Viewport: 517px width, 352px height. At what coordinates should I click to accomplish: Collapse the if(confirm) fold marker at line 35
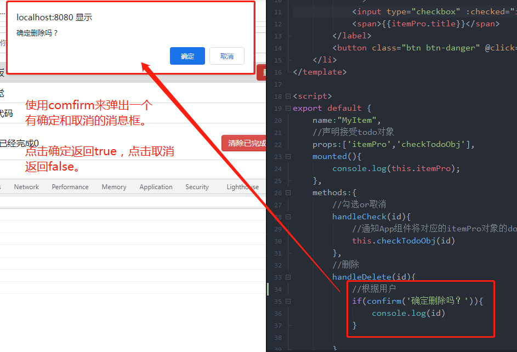point(288,301)
